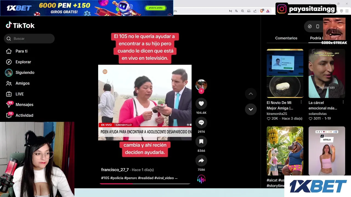Go to previous video with up arrow

tap(251, 94)
